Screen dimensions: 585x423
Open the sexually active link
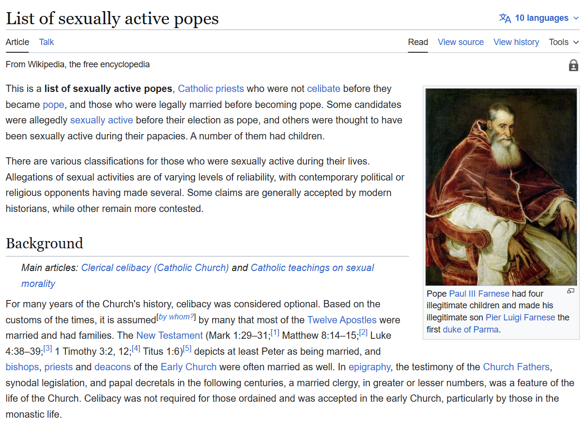pyautogui.click(x=102, y=120)
